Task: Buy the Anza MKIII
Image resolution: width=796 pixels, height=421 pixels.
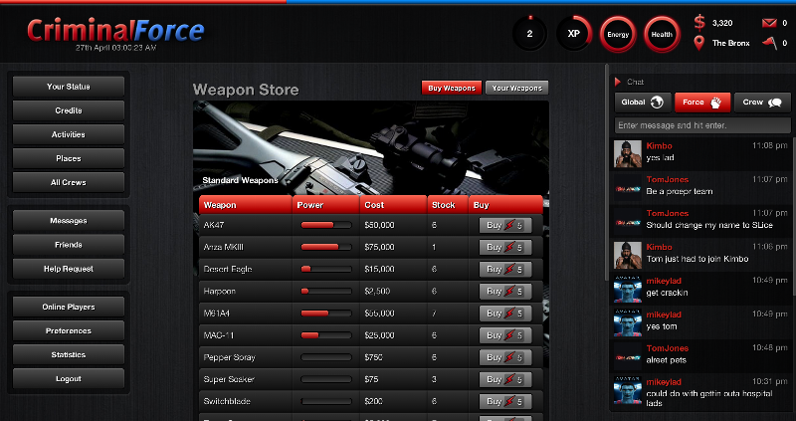Action: tap(505, 247)
